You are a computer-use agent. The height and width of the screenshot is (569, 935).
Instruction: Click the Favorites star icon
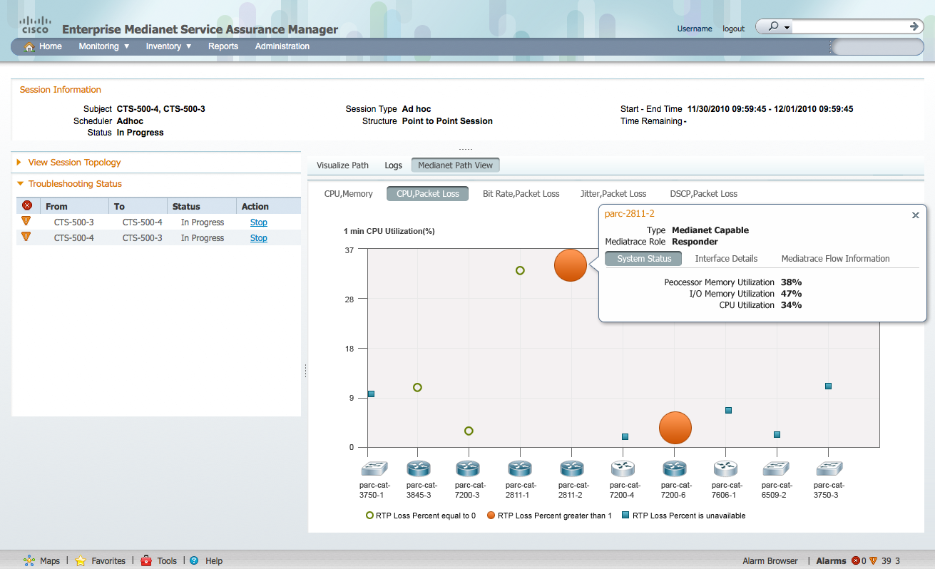point(81,560)
